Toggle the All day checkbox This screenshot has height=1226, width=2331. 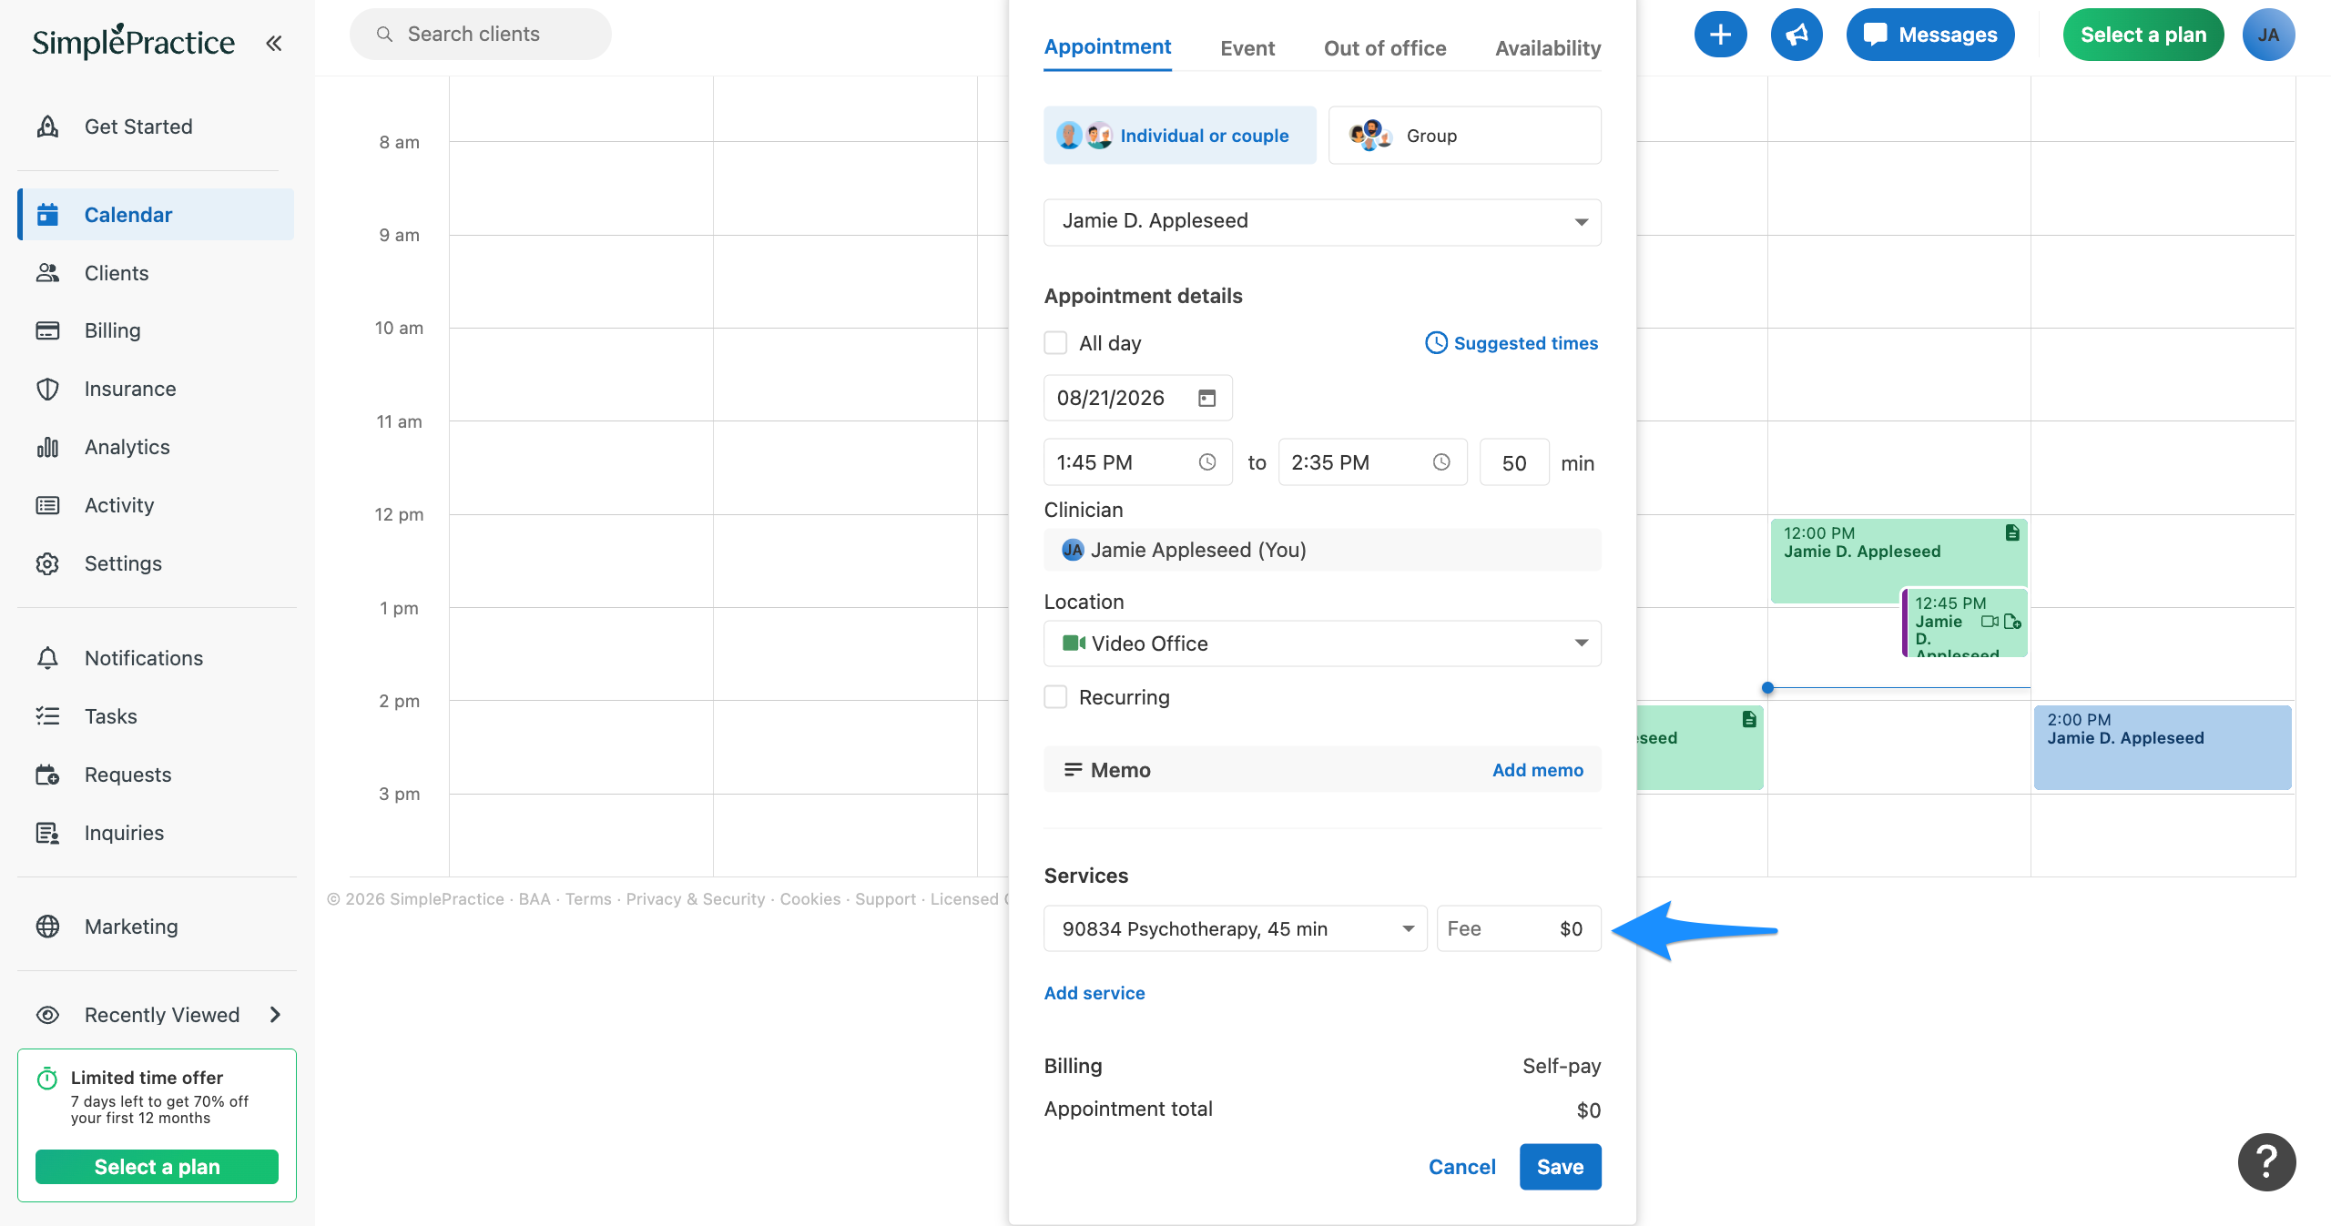[1055, 343]
